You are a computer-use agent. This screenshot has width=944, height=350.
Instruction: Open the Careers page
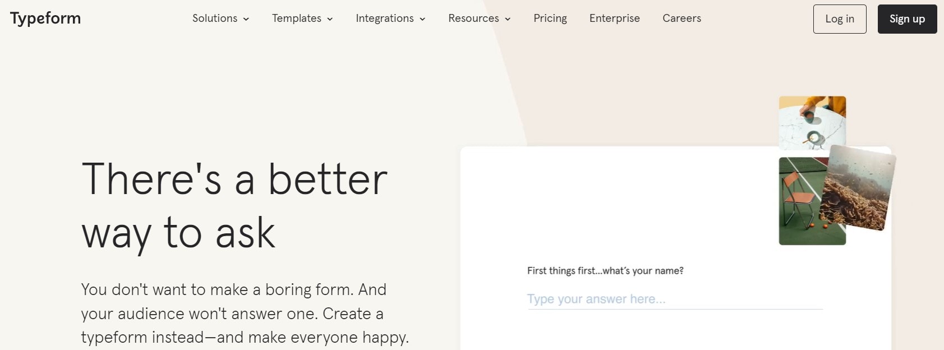click(681, 18)
